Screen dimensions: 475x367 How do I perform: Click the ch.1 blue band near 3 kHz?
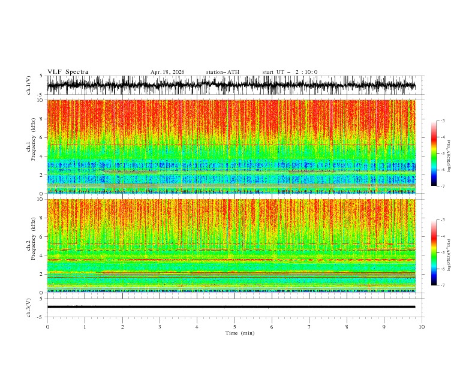[x=231, y=166]
